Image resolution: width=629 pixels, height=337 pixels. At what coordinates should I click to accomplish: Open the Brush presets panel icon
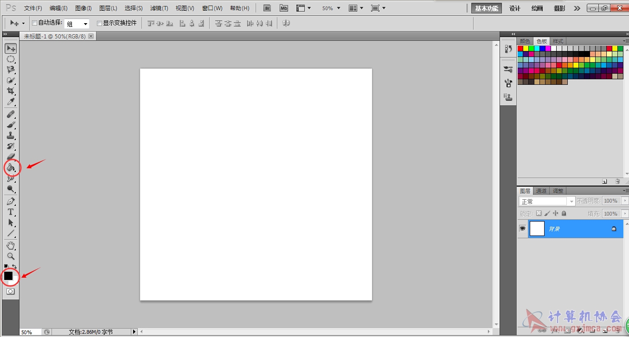click(508, 70)
